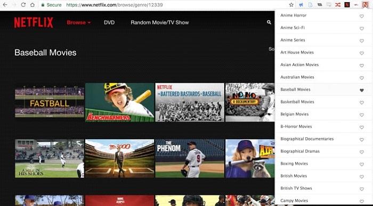
Task: Toggle heart for Campy Movies
Action: (x=362, y=202)
